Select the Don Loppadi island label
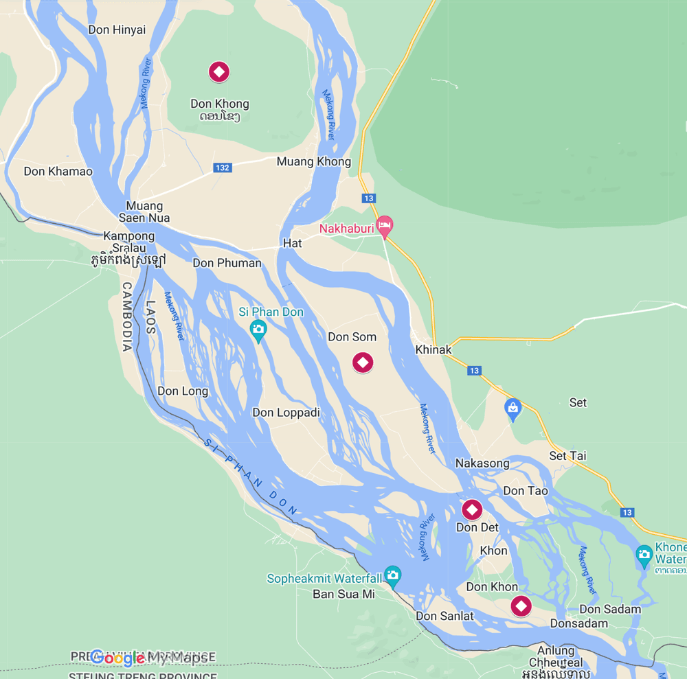Screen dimensions: 687x679 [x=286, y=413]
